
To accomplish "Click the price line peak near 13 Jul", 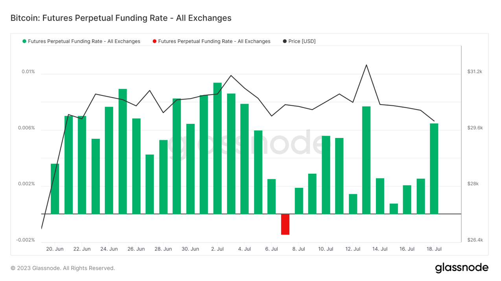I will click(x=367, y=65).
